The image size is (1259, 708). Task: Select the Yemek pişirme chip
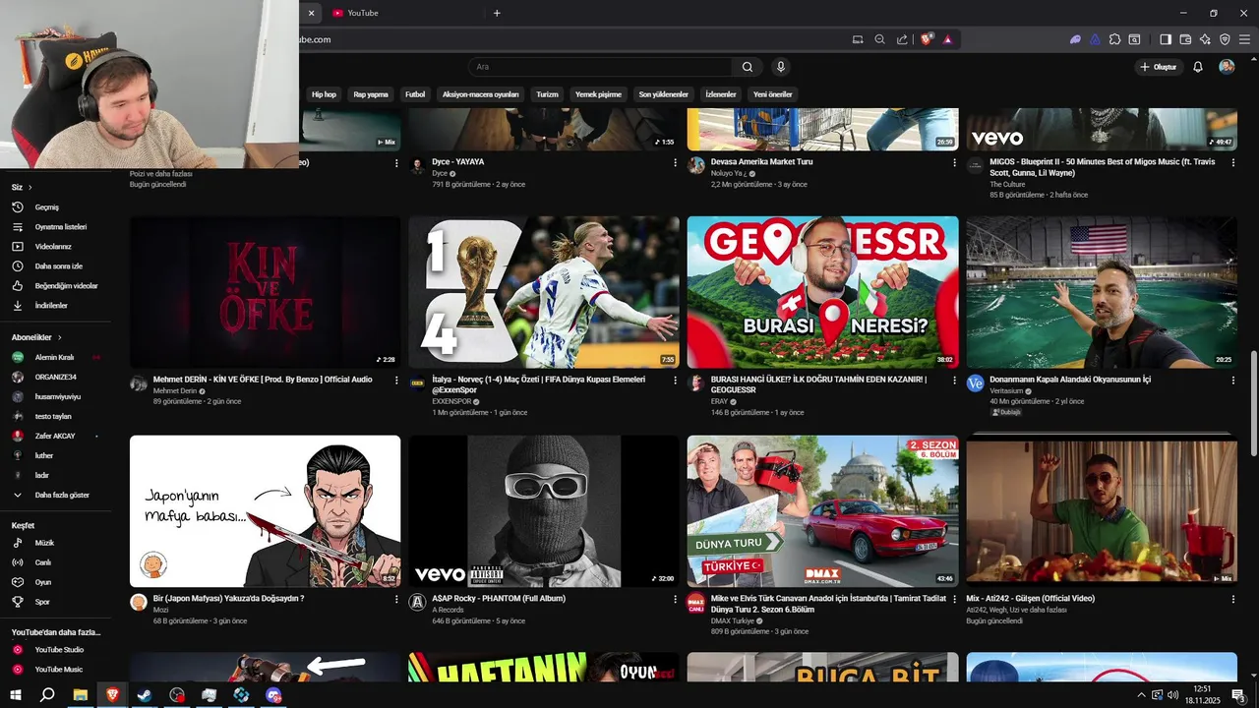[598, 94]
